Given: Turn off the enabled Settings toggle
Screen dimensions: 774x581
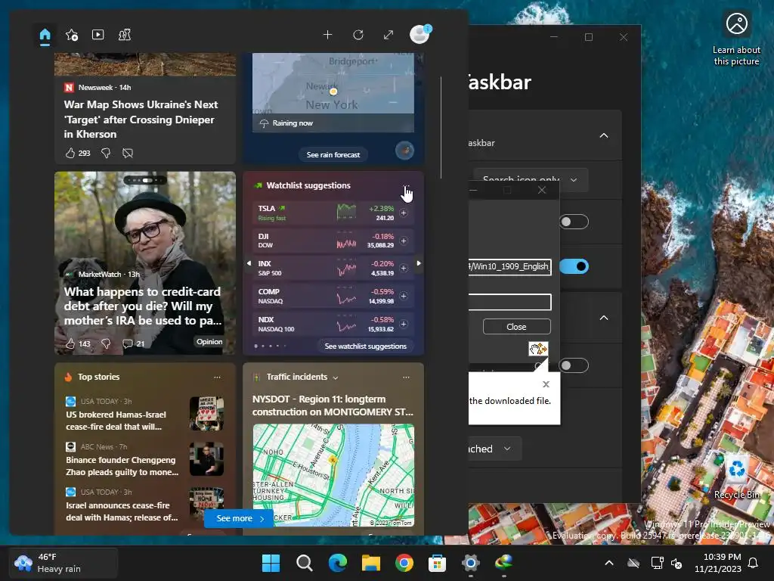Looking at the screenshot, I should [574, 266].
